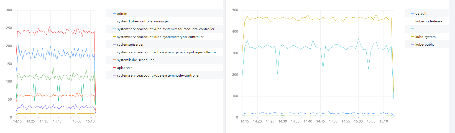Screen dimensions: 455x133
Task: Click the red marker beside the apiserver legend
Action: 114,68
